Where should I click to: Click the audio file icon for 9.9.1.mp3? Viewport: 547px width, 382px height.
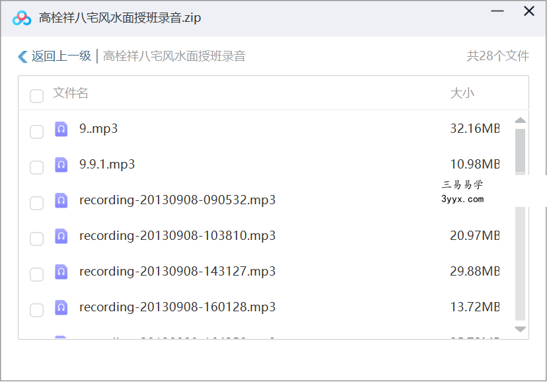point(61,165)
